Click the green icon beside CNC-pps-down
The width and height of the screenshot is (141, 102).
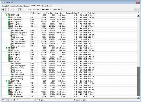(x=11, y=37)
